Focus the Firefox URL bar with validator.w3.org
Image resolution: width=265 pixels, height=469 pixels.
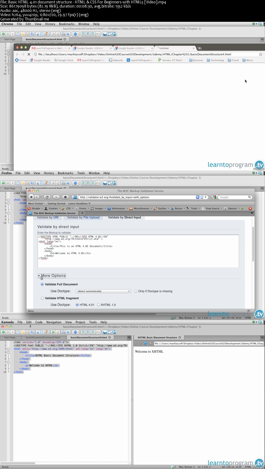(x=137, y=197)
